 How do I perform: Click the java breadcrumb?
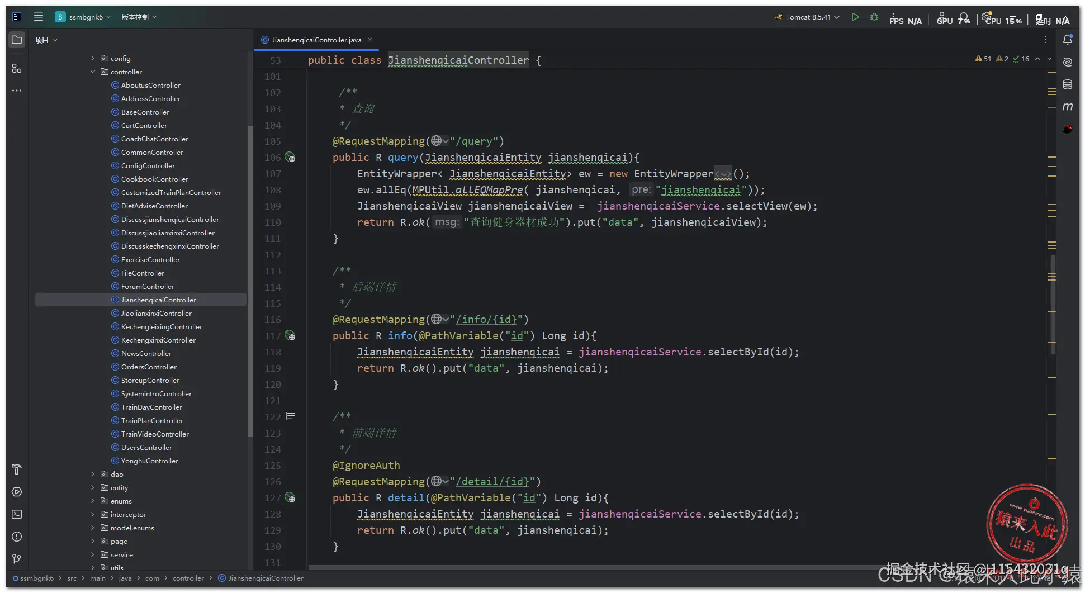pos(125,578)
